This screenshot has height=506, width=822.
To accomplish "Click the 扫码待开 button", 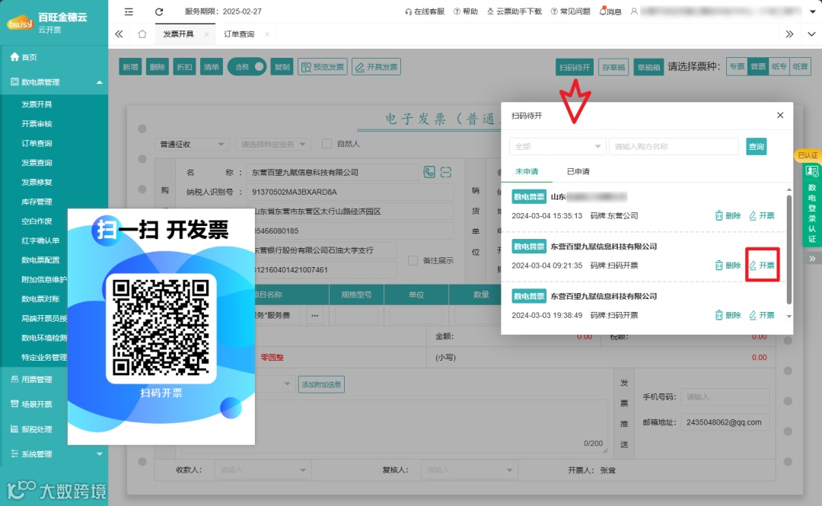I will point(575,67).
